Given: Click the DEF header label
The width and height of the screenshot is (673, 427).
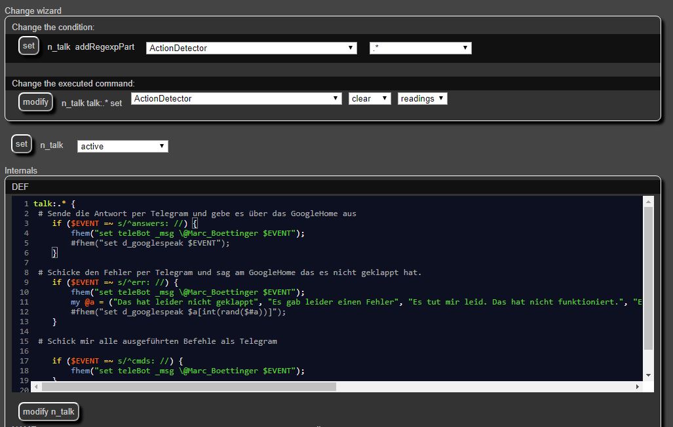Looking at the screenshot, I should [x=20, y=187].
